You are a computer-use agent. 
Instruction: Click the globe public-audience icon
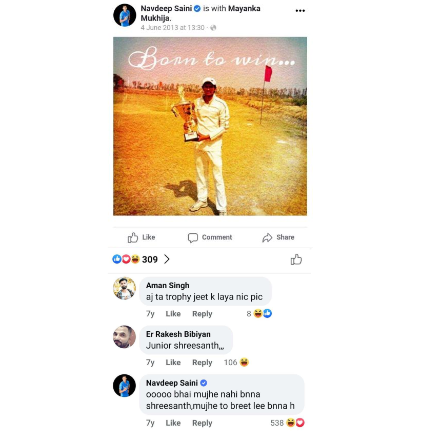click(213, 28)
